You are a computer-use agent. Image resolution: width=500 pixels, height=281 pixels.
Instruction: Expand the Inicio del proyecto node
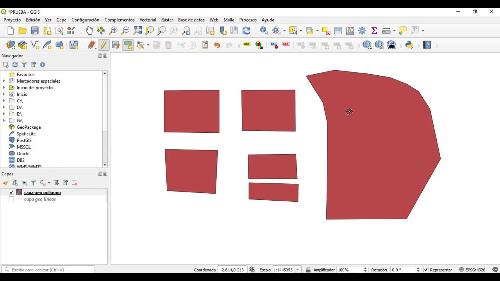(x=4, y=88)
